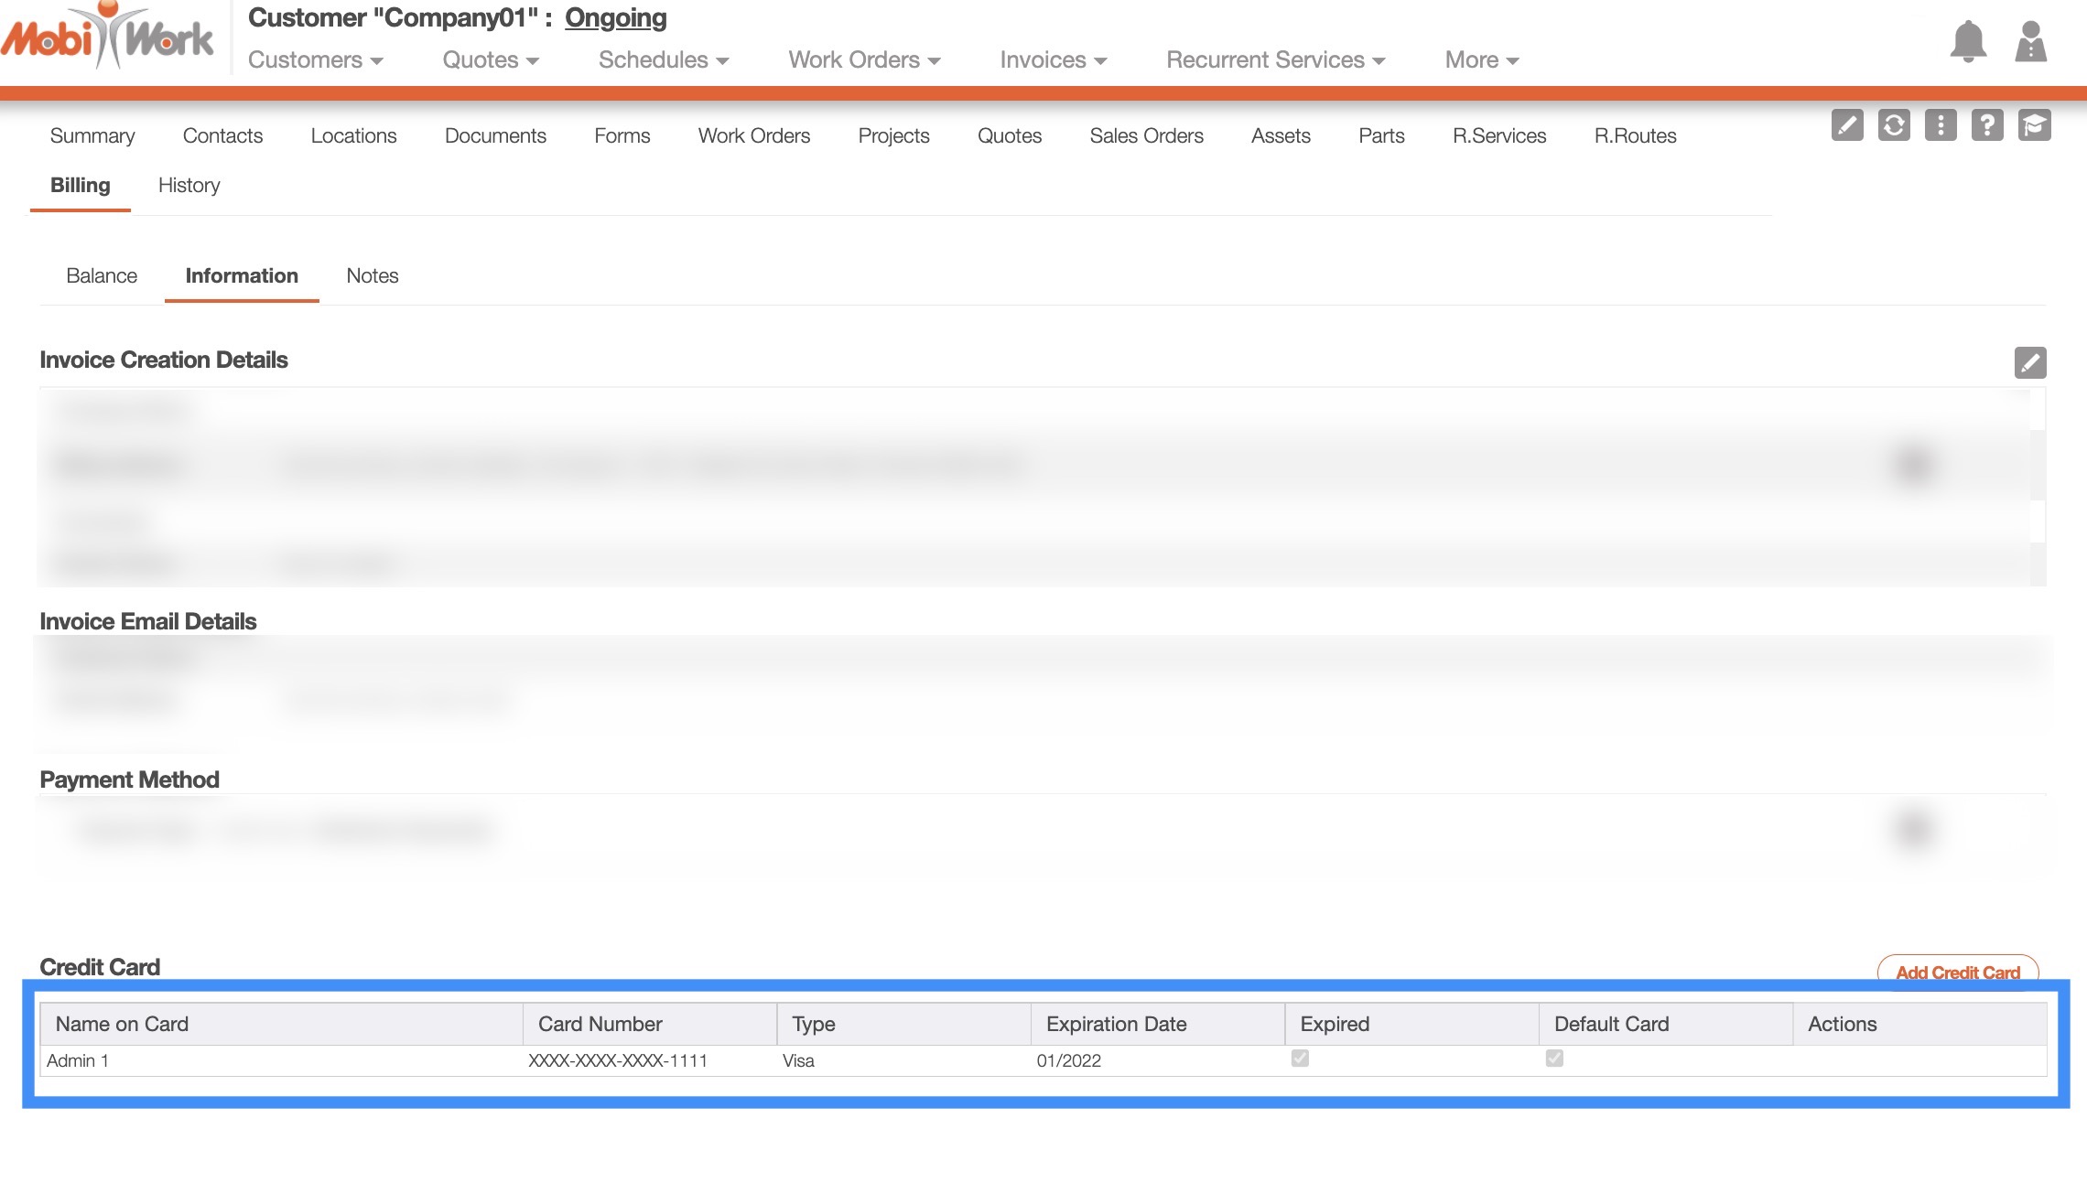Click the refresh icon in top toolbar
The height and width of the screenshot is (1204, 2087).
(x=1894, y=124)
